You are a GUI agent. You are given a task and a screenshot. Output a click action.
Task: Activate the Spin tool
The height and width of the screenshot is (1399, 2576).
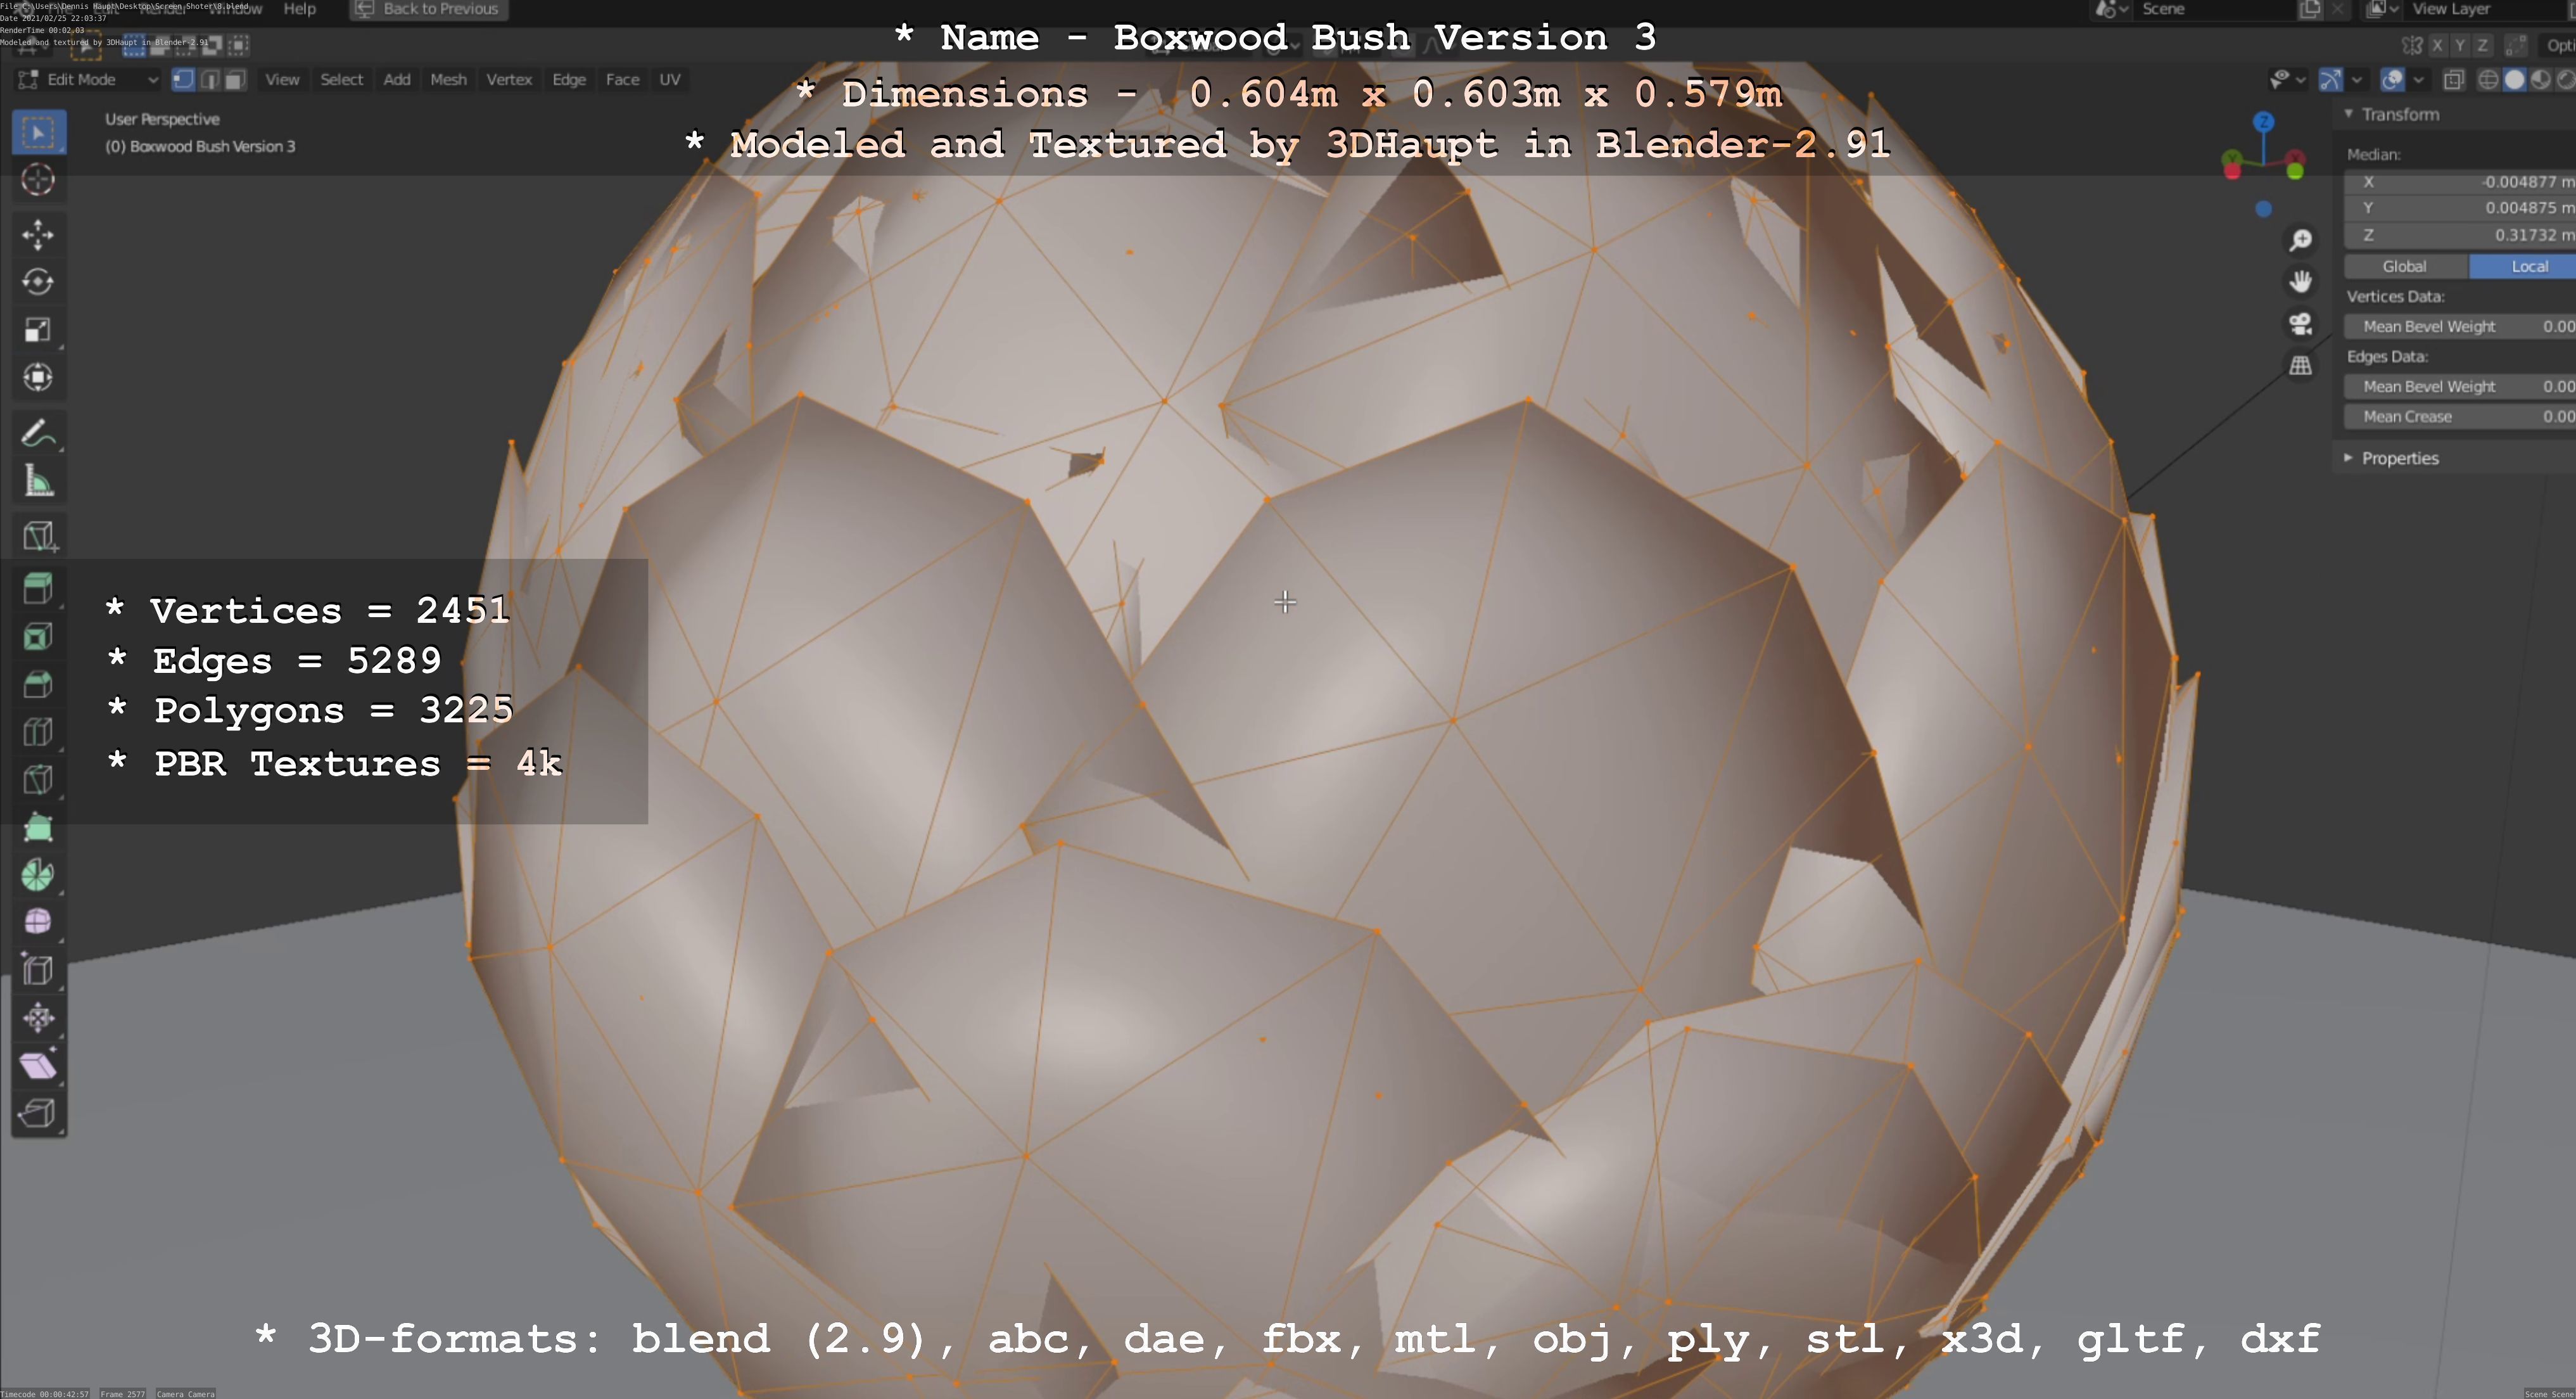click(x=39, y=875)
